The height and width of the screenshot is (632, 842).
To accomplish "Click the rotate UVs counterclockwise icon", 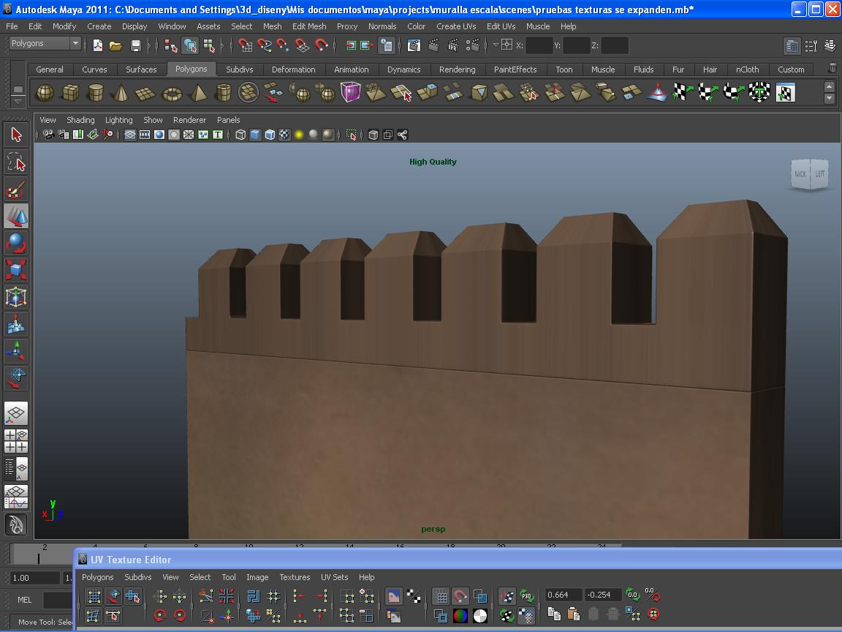I will [x=160, y=614].
